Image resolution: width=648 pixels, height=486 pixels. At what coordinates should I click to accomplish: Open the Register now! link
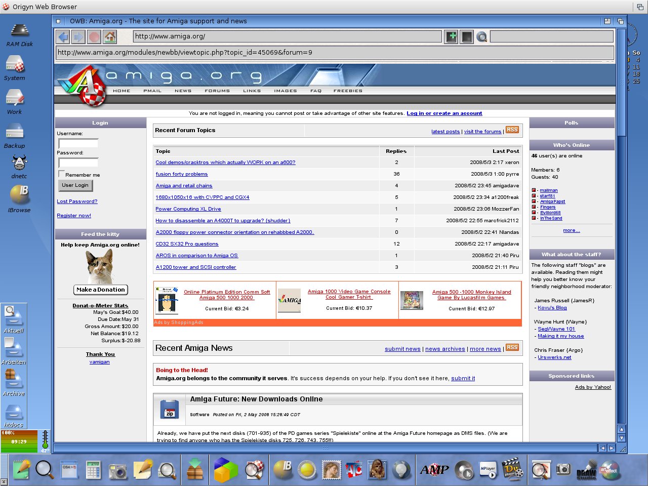[x=74, y=216]
